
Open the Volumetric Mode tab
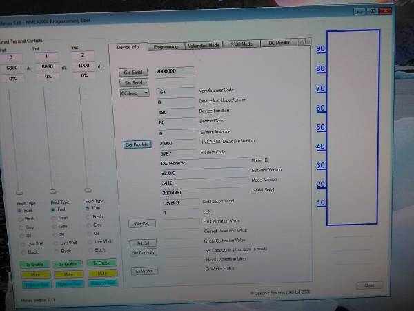click(204, 45)
